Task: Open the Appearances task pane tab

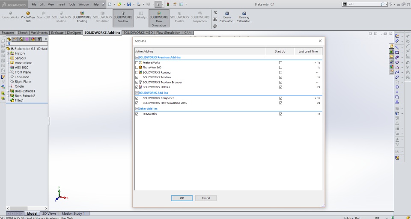Action: point(391,67)
